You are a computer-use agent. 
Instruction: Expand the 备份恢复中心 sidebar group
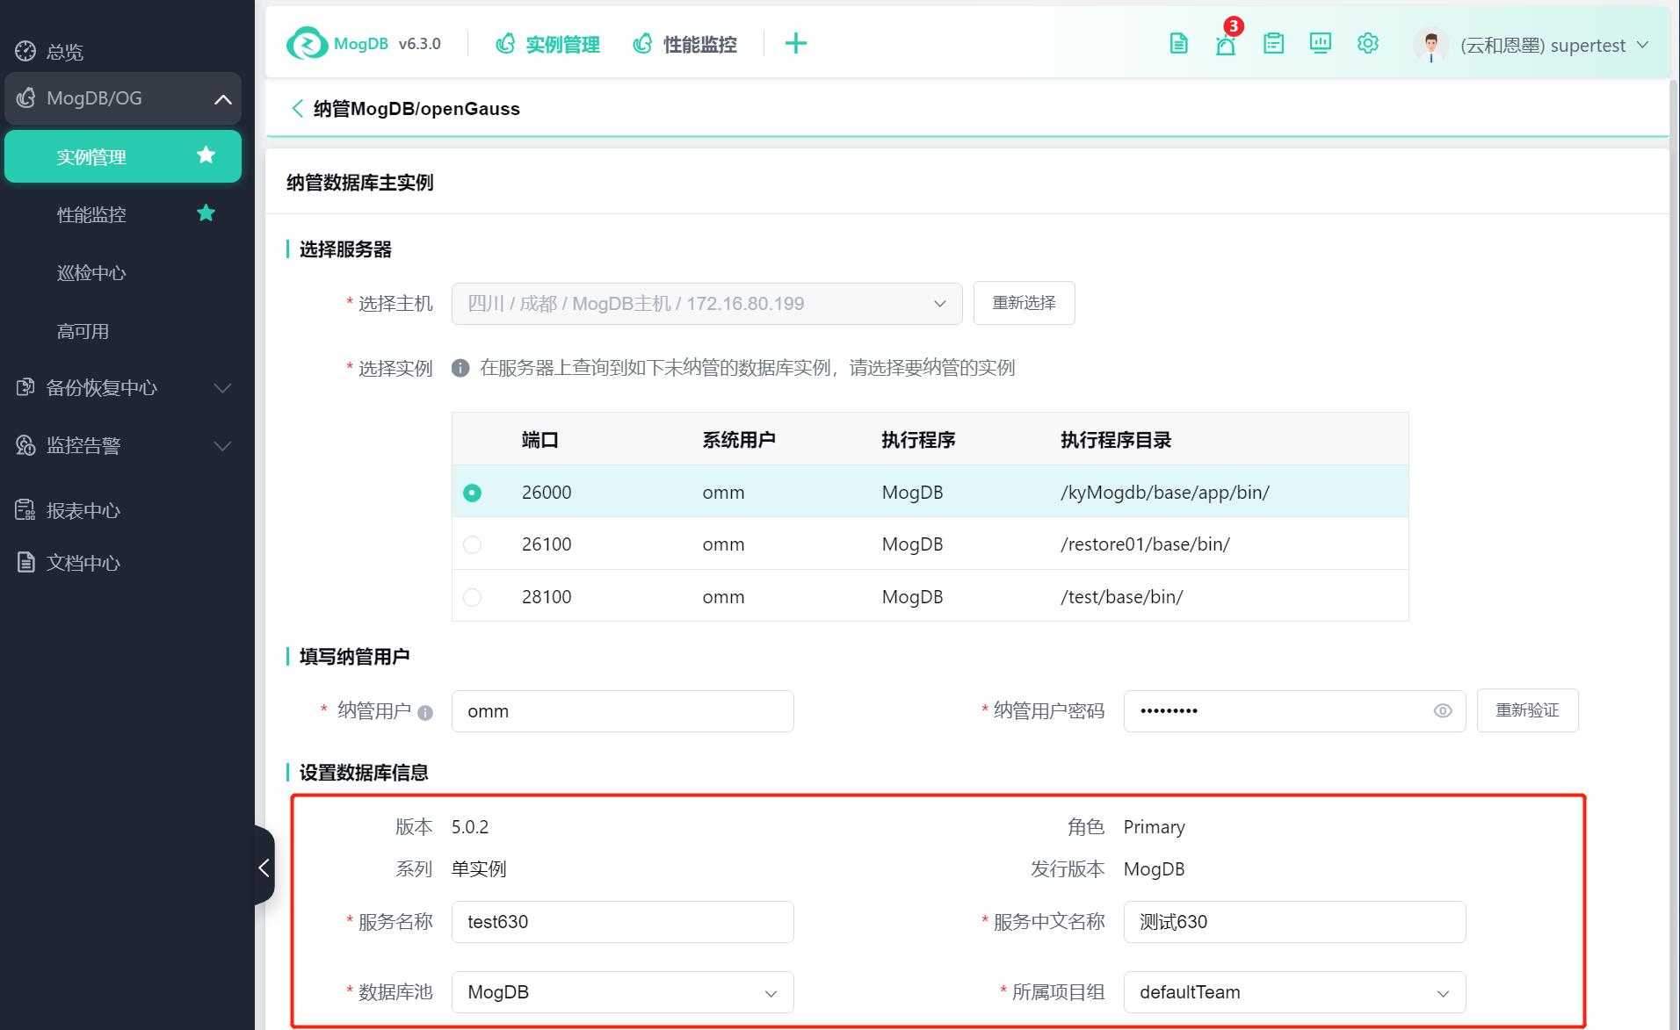(x=222, y=388)
